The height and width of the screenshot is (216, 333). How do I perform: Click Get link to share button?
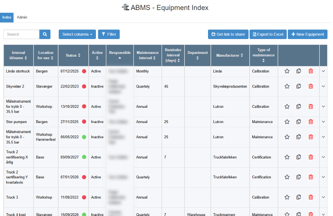click(228, 34)
